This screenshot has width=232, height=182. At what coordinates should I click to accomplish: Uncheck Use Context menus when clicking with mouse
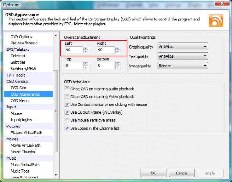[x=67, y=105]
